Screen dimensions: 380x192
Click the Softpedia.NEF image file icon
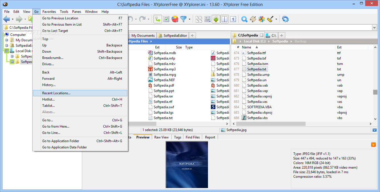pyautogui.click(x=150, y=80)
